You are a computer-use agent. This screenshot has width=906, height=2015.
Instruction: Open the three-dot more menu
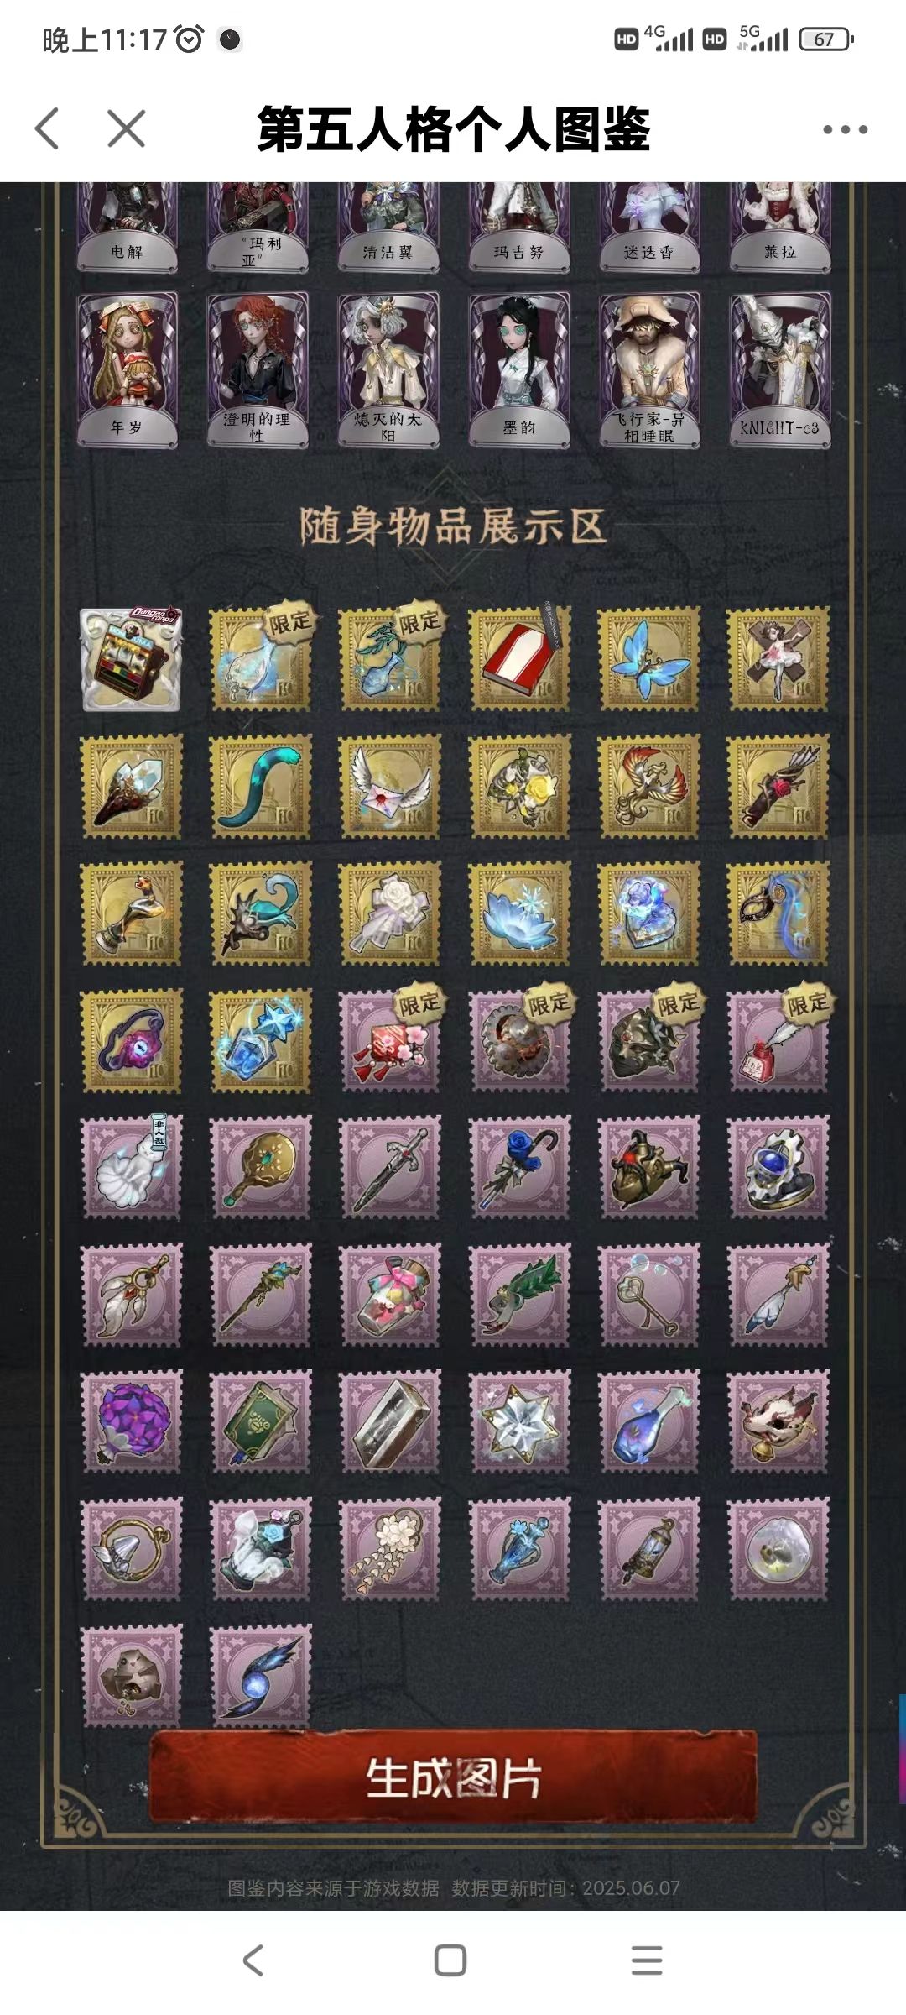pyautogui.click(x=845, y=129)
